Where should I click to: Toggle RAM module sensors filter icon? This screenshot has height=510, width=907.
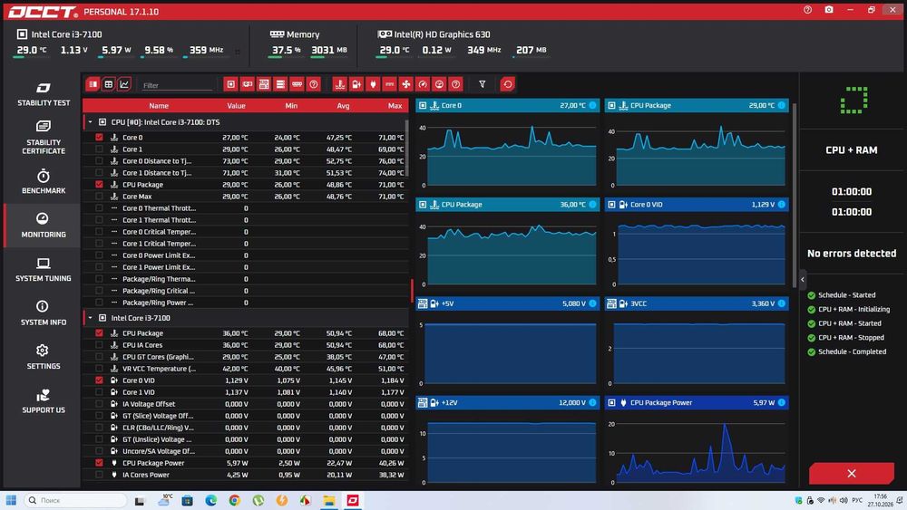pos(297,84)
